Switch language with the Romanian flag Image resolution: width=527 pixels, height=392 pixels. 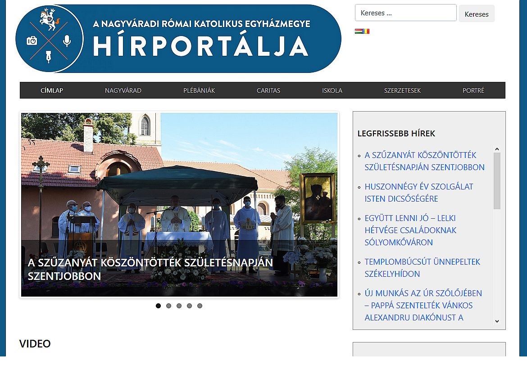click(x=366, y=32)
